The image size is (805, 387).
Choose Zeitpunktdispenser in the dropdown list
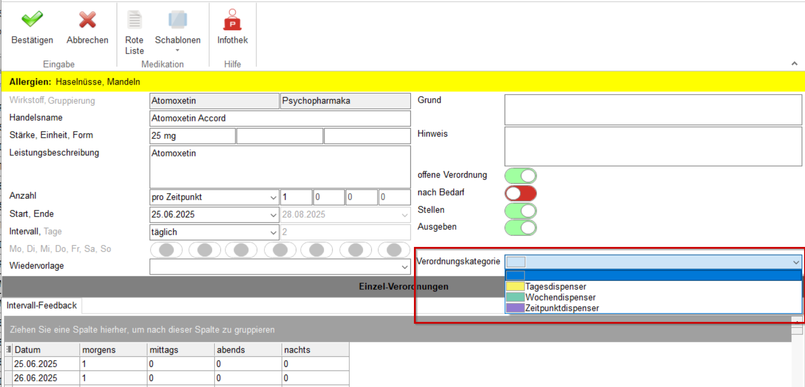pos(562,308)
